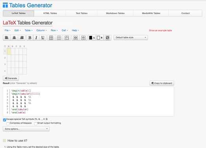Click Copy to clipboard button

pyautogui.click(x=162, y=83)
